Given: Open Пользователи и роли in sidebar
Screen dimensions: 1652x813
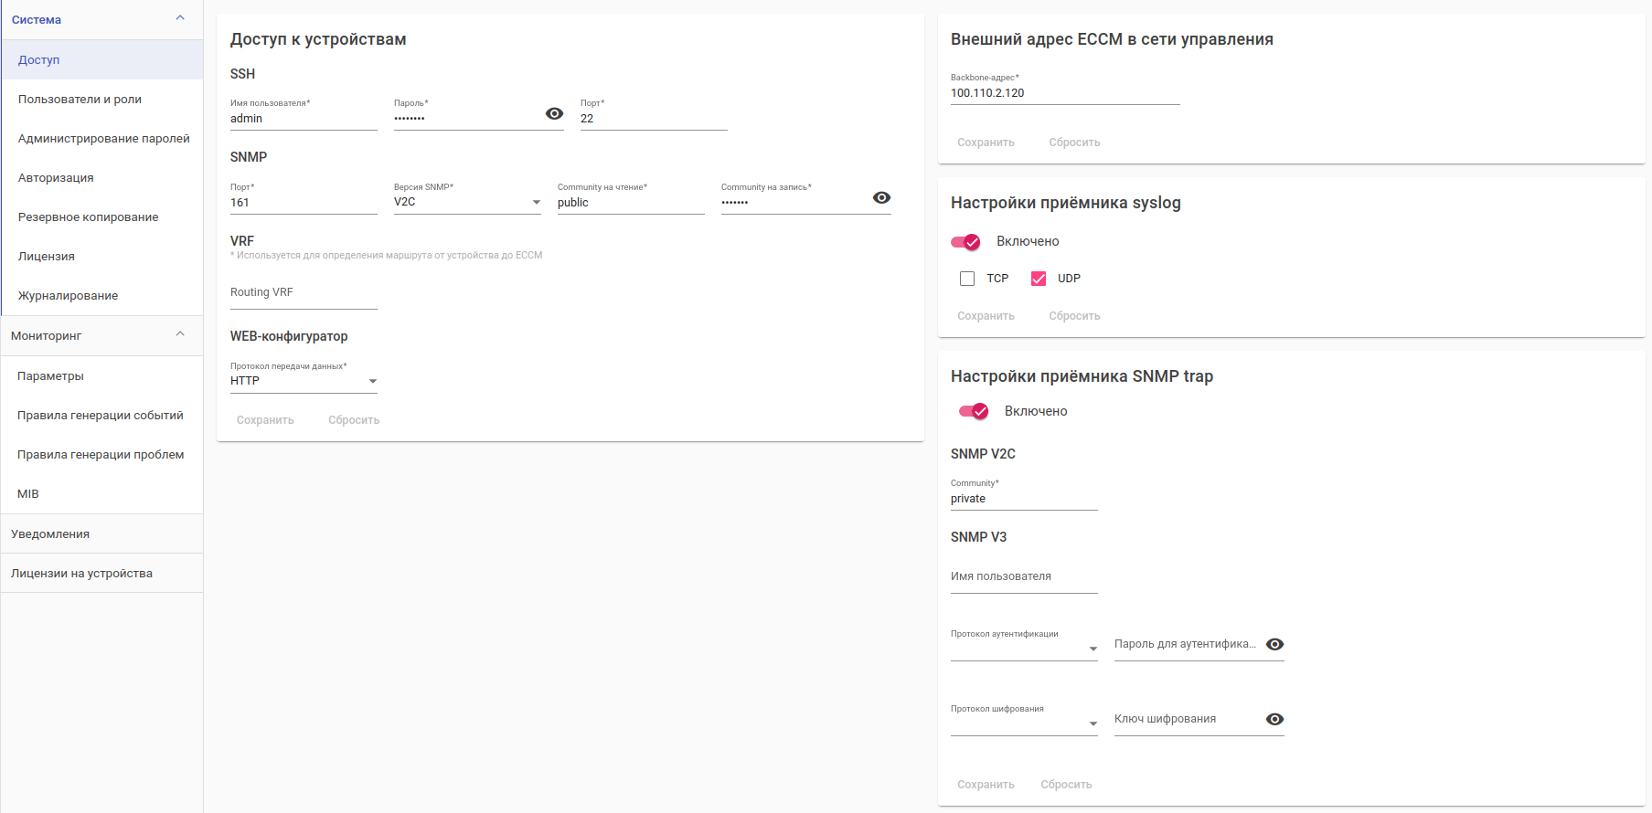Looking at the screenshot, I should pyautogui.click(x=80, y=100).
